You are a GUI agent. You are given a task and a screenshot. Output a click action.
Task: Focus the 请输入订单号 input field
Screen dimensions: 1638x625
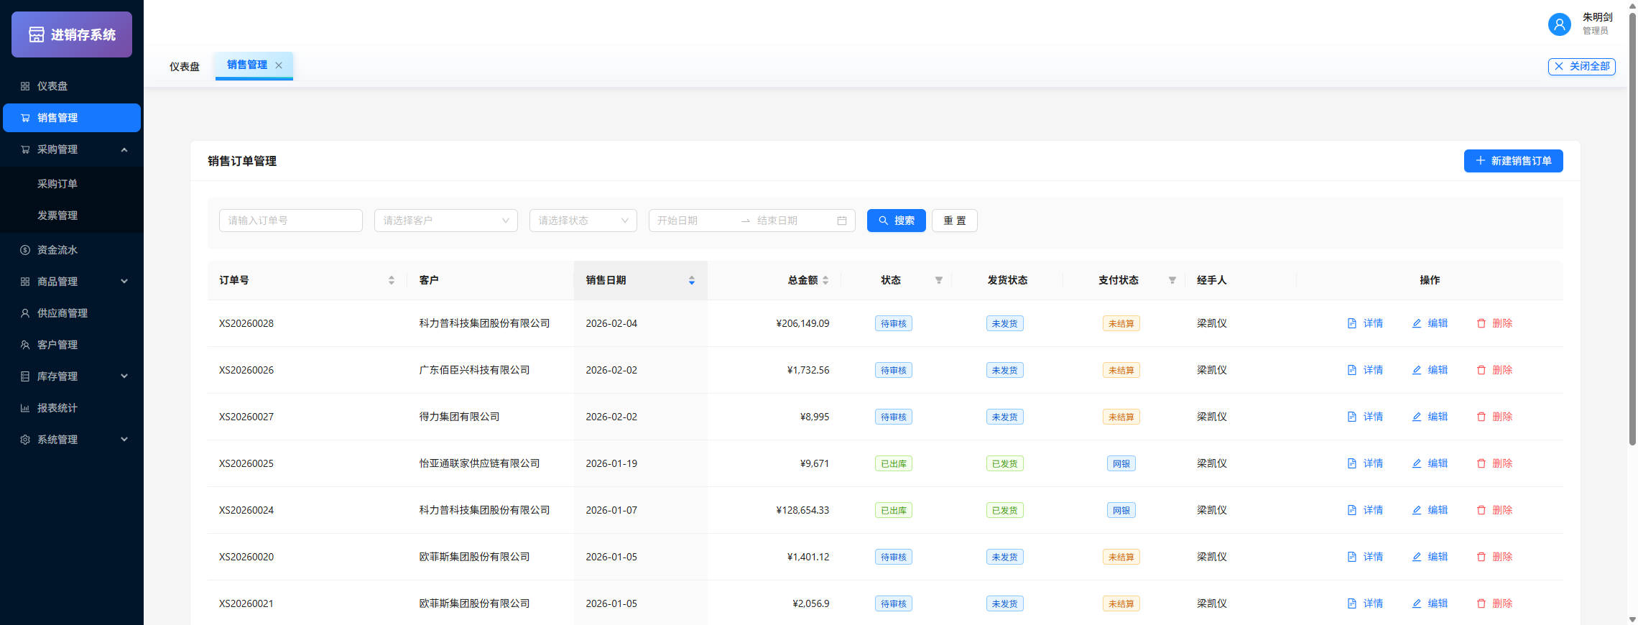(x=291, y=221)
